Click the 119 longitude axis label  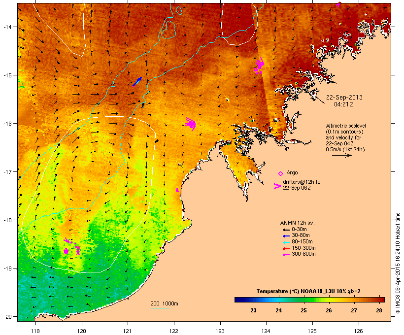point(35,331)
